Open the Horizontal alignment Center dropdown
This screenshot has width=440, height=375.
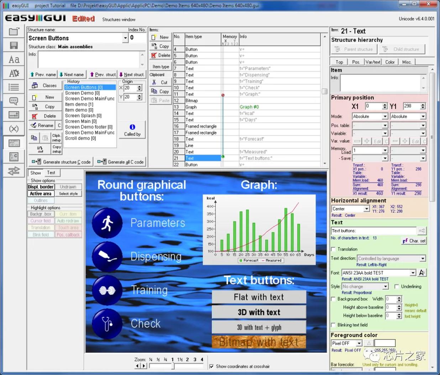click(367, 209)
